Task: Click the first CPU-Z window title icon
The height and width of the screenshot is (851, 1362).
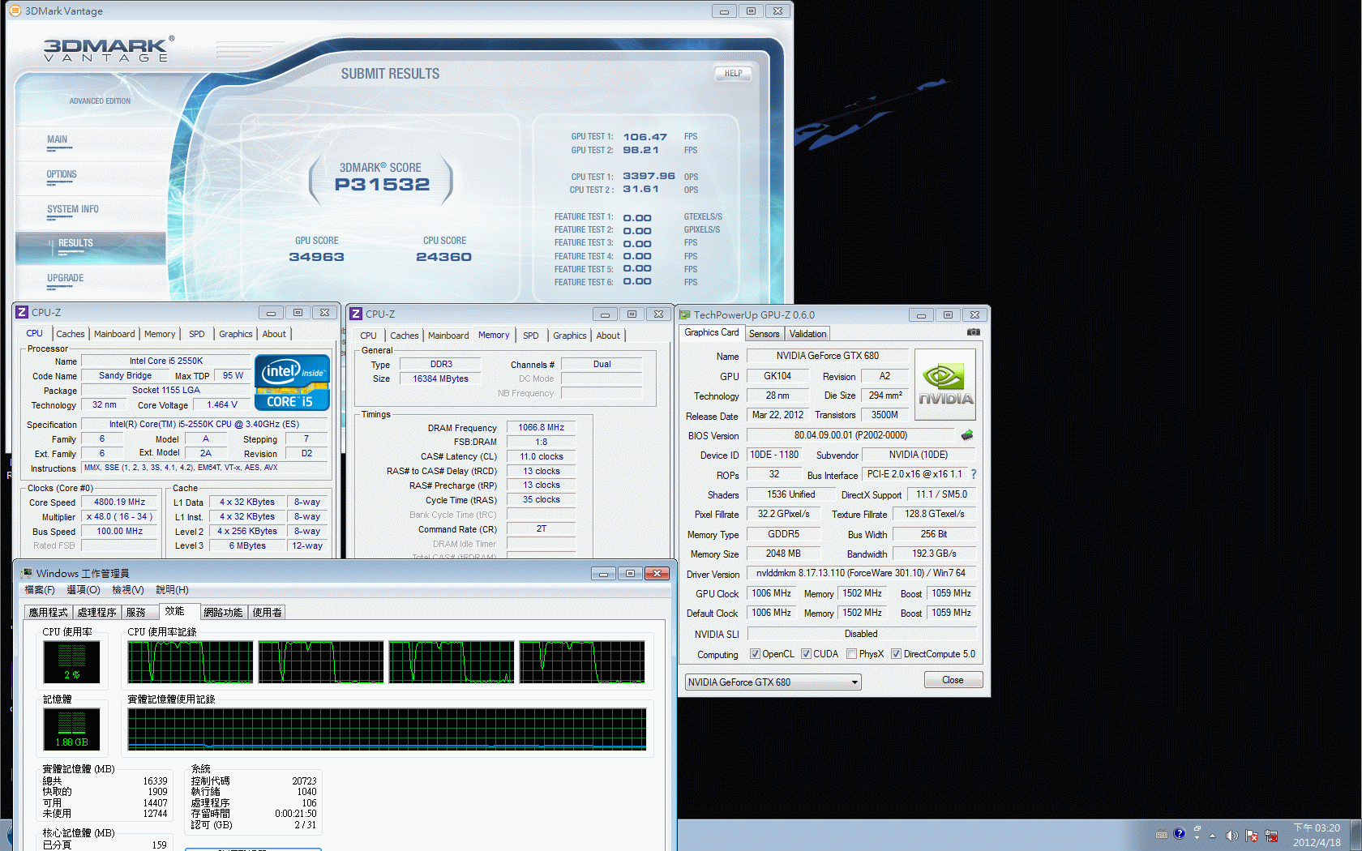Action: (x=22, y=312)
